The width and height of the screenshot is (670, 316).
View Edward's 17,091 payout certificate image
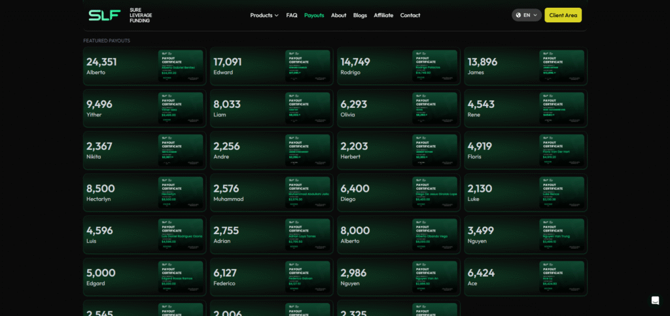click(x=308, y=66)
